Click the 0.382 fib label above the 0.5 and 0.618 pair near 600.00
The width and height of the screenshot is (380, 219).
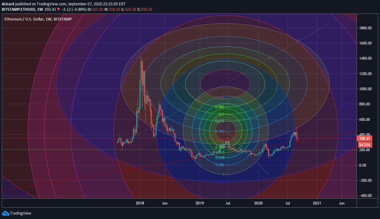219,107
